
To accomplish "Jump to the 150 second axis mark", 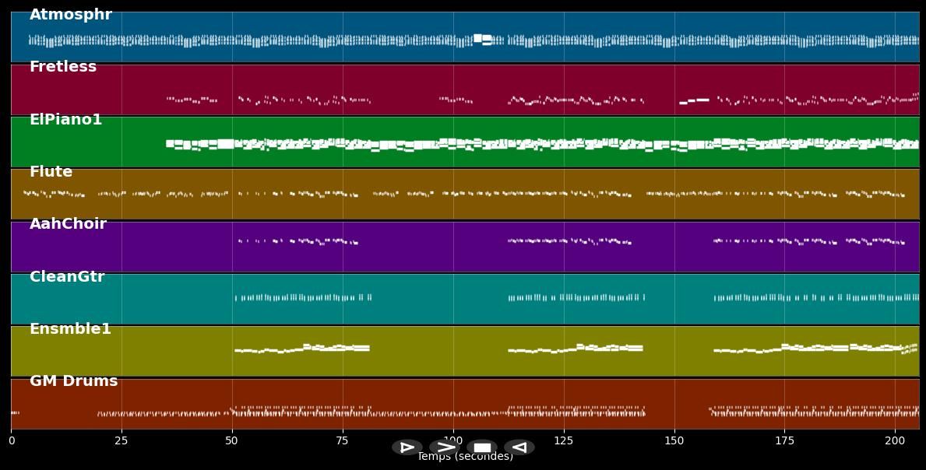I will pos(674,441).
